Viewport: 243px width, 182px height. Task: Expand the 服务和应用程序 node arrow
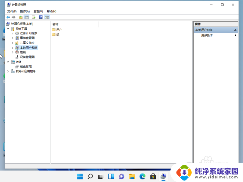[x=8, y=71]
